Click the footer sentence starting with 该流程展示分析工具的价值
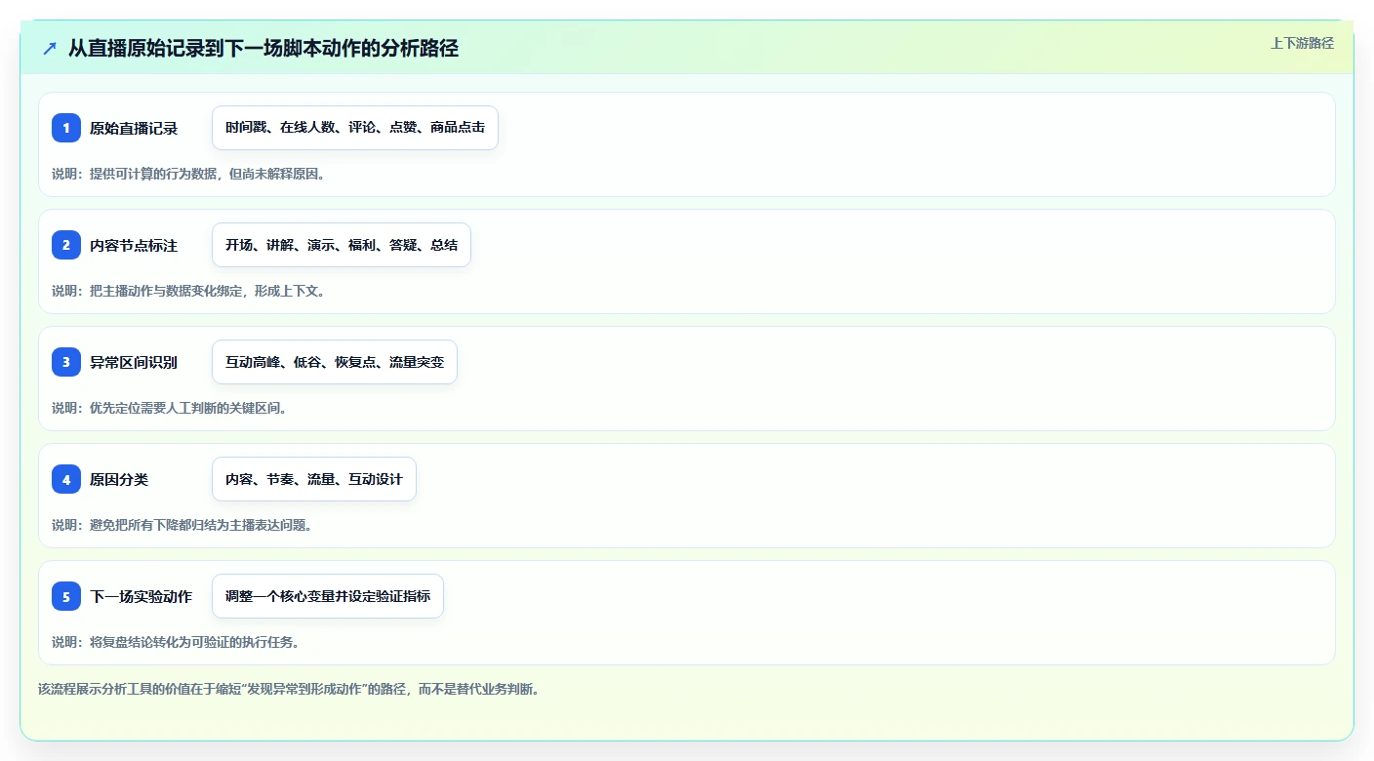Viewport: 1374px width, 761px height. tap(289, 689)
